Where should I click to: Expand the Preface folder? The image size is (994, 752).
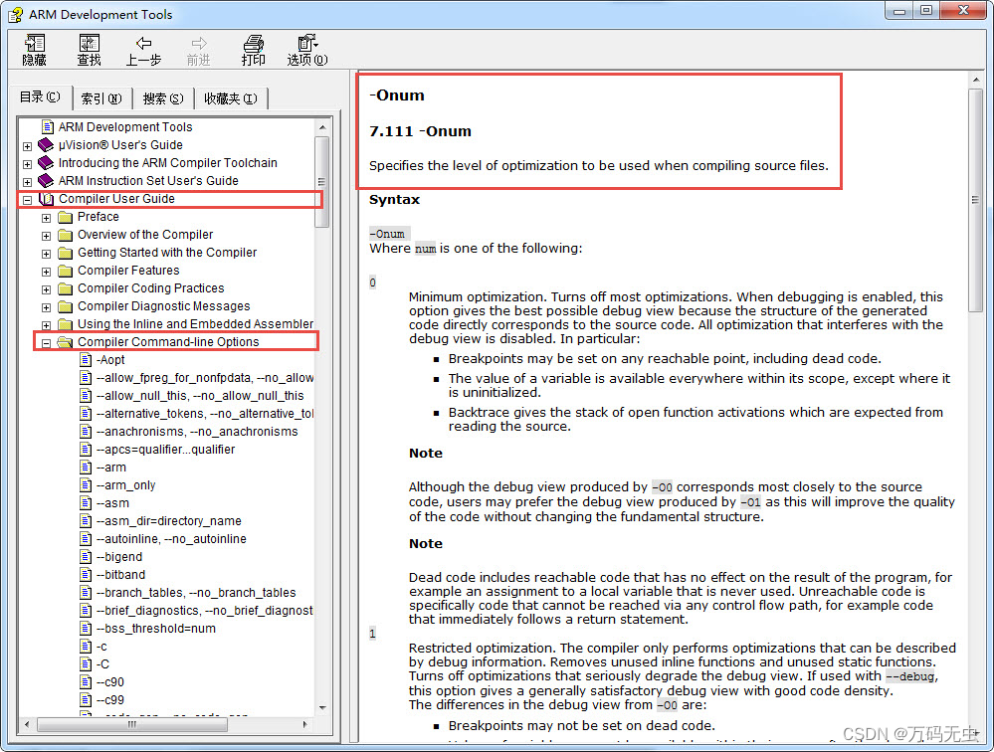point(47,218)
